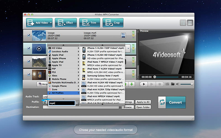Select the Google Phone category
The height and width of the screenshot is (138, 221).
(64, 86)
